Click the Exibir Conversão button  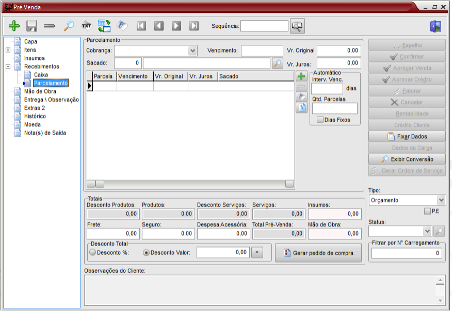[407, 159]
